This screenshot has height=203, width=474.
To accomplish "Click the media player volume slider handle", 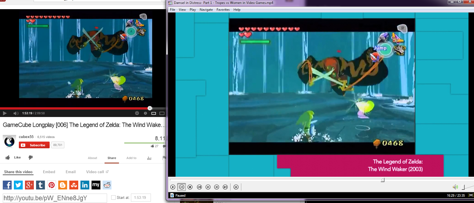I will pos(464,187).
